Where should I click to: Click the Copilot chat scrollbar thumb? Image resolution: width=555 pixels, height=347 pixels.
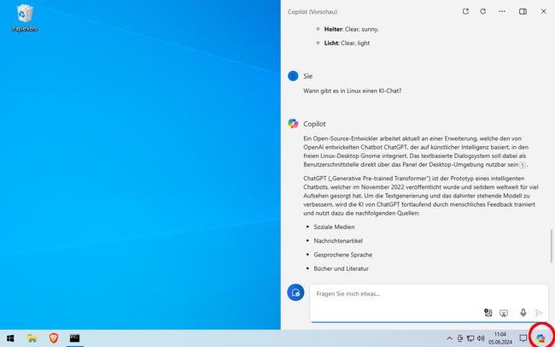tap(551, 246)
